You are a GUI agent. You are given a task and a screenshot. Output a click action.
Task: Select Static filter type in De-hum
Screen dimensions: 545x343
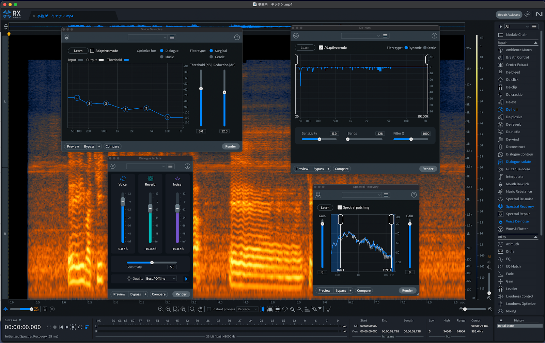point(425,48)
